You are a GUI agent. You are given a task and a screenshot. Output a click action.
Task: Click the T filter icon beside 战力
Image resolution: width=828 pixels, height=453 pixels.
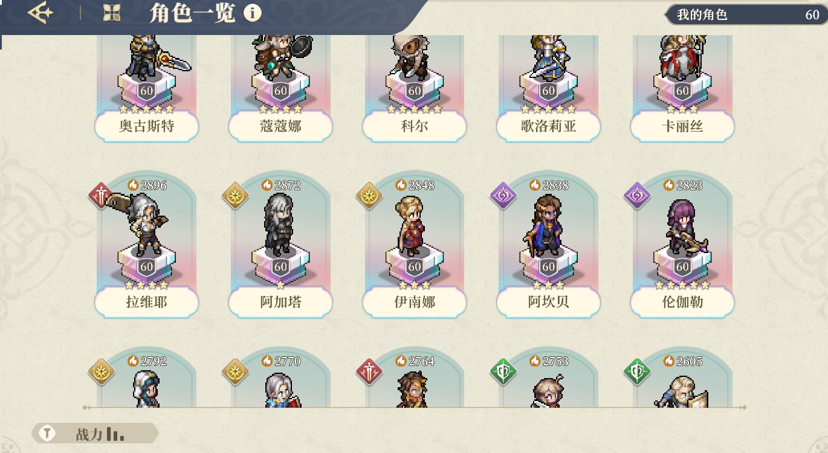[x=47, y=434]
